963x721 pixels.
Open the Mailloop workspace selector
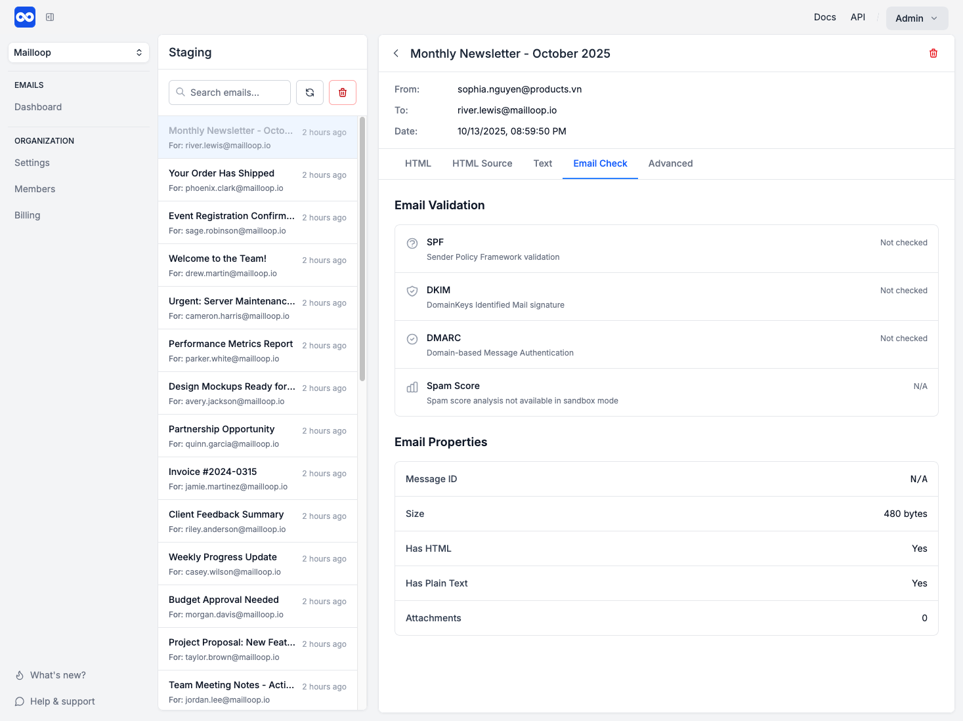pyautogui.click(x=78, y=52)
